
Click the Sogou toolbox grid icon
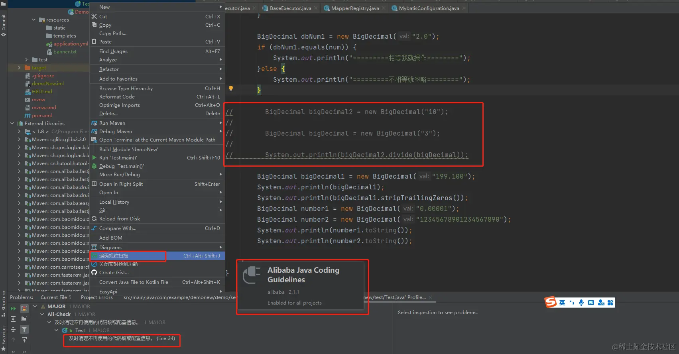610,303
